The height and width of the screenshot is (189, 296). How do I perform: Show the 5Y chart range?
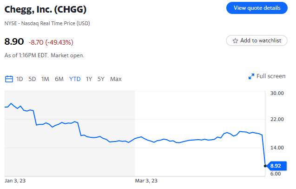101,79
